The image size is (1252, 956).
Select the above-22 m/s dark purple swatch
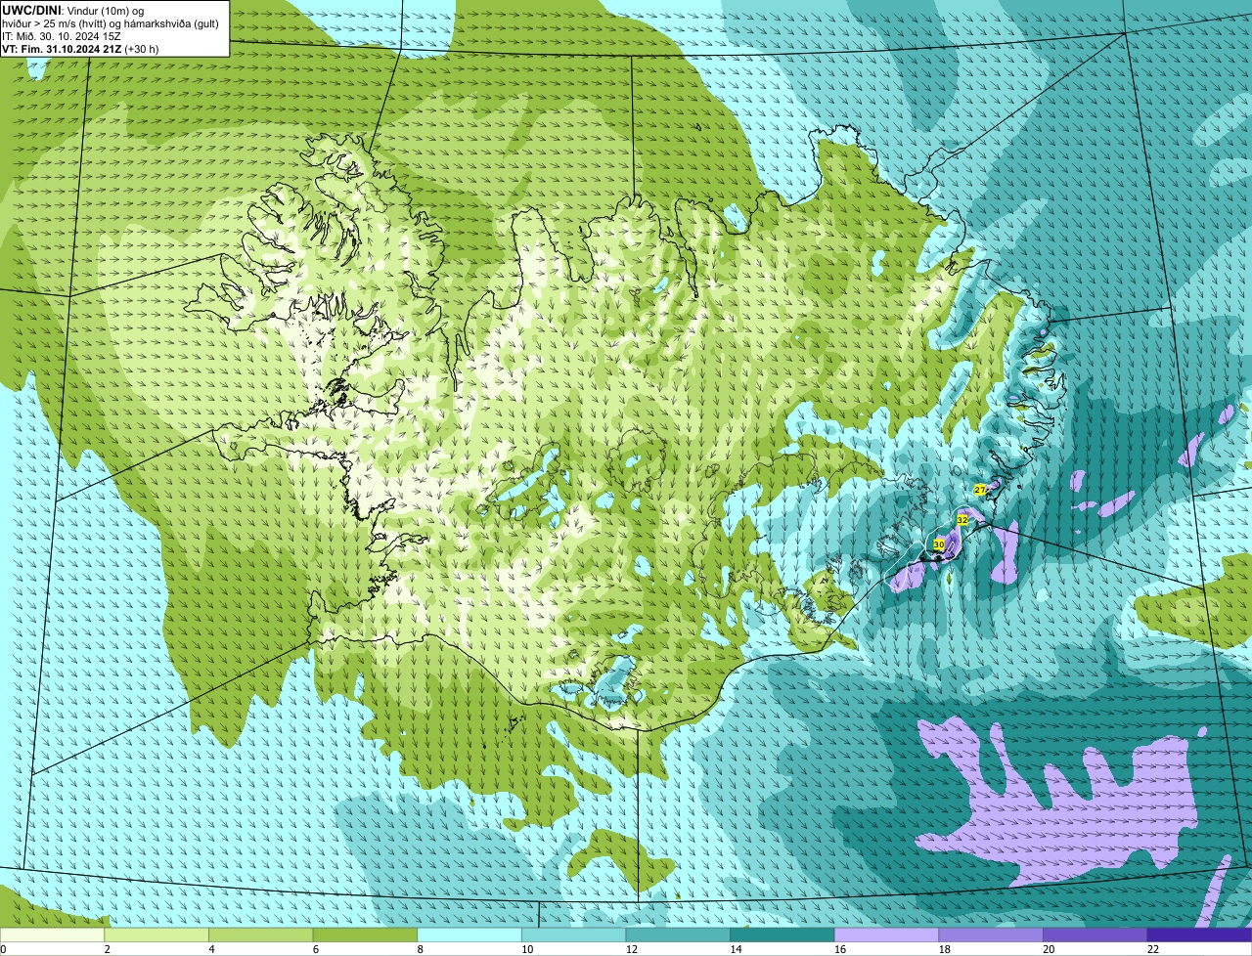pos(1200,934)
